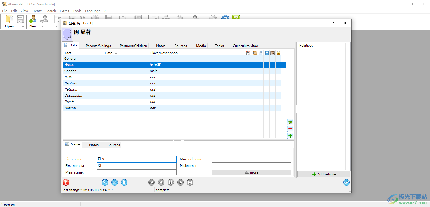Click the silhouette portrait thumbnail
Screen dimensions: 430x207
(x=67, y=35)
